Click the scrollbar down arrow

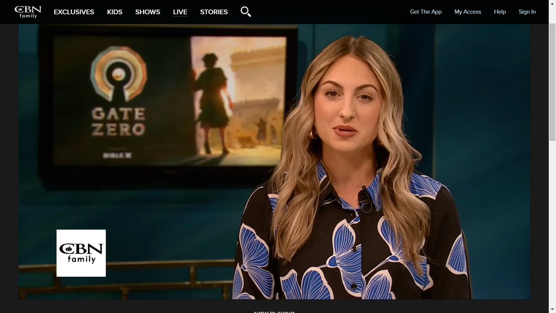point(552,310)
